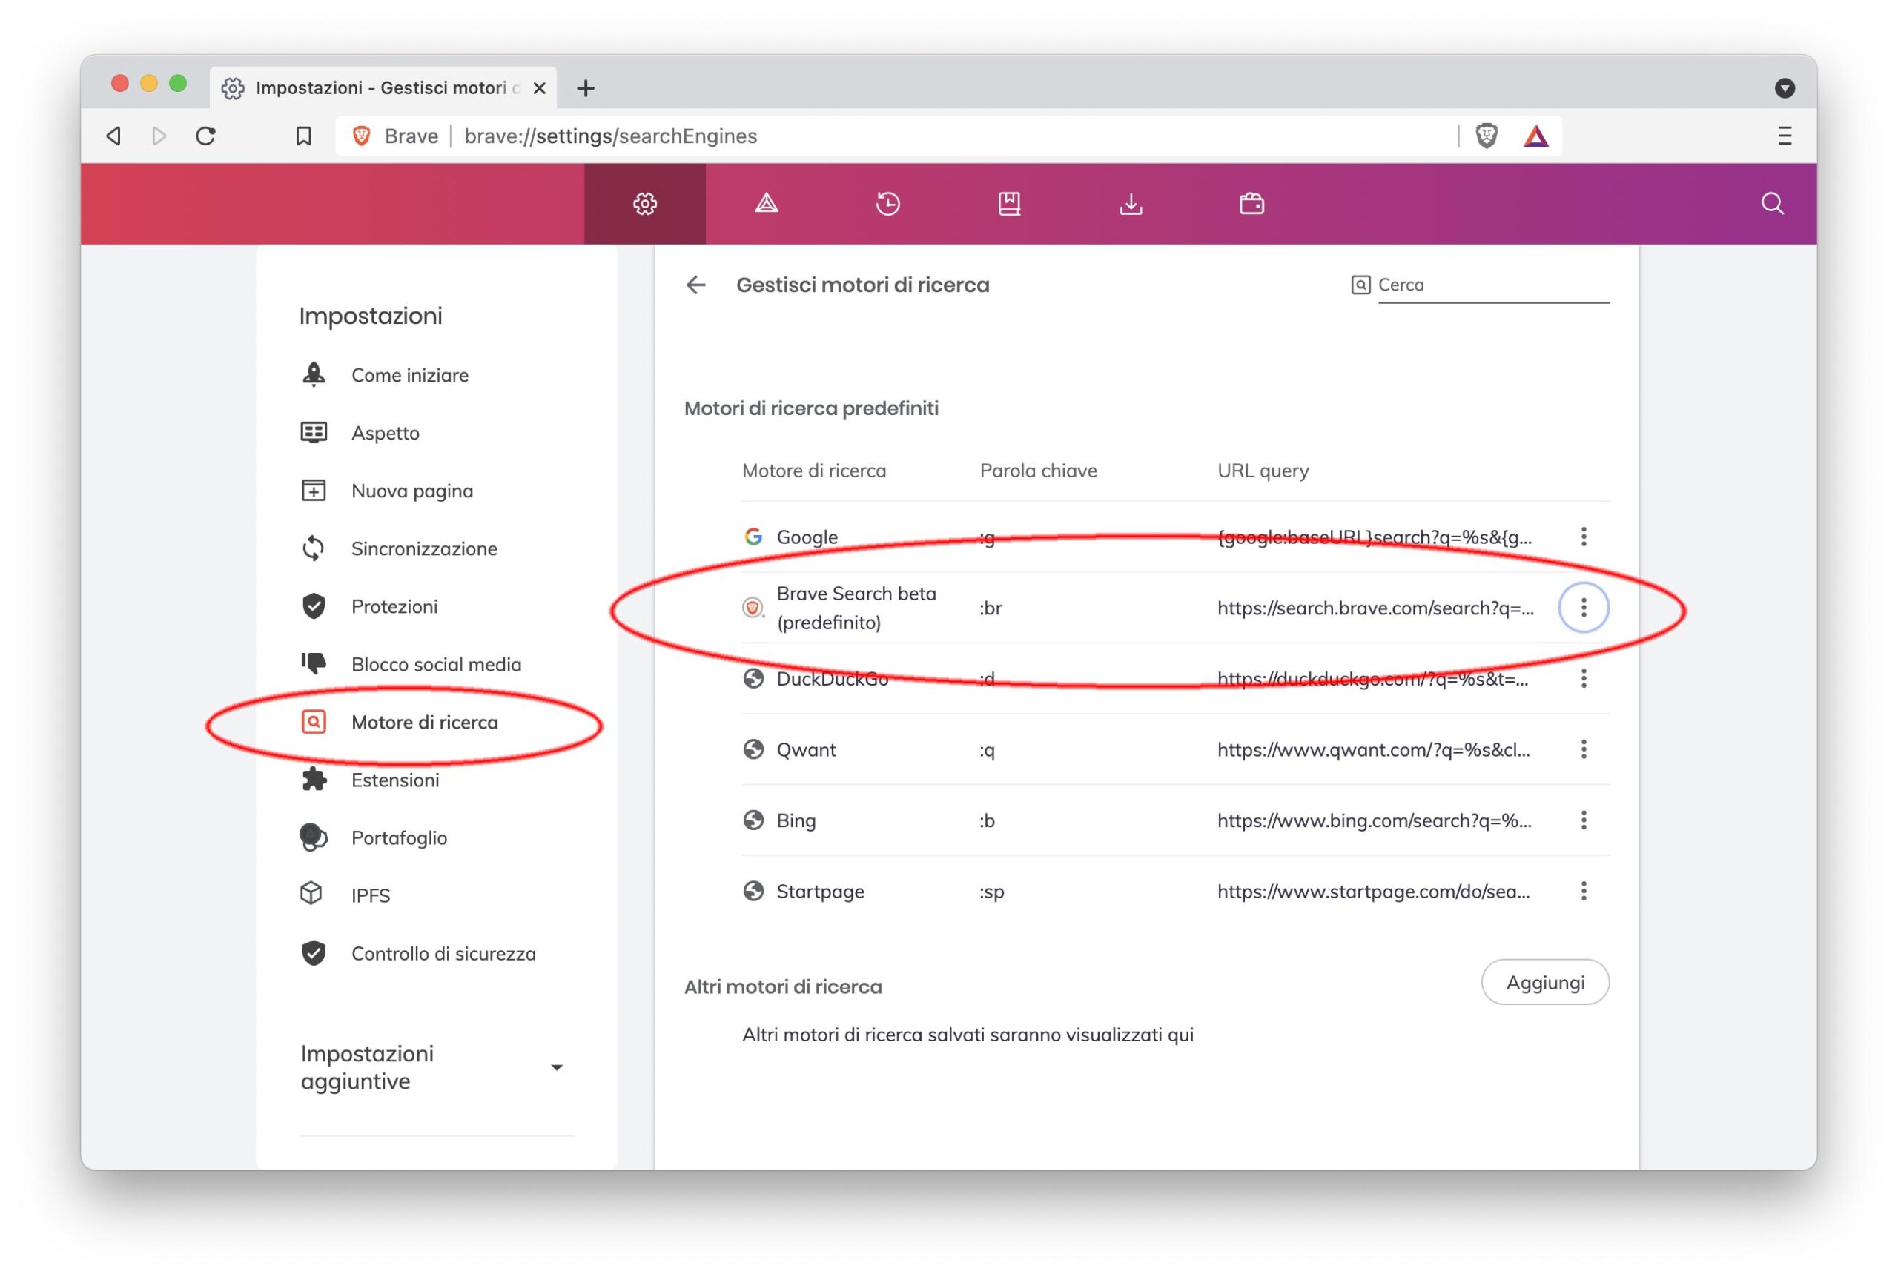Select Estensioni in the settings sidebar
The width and height of the screenshot is (1898, 1277).
(x=395, y=780)
